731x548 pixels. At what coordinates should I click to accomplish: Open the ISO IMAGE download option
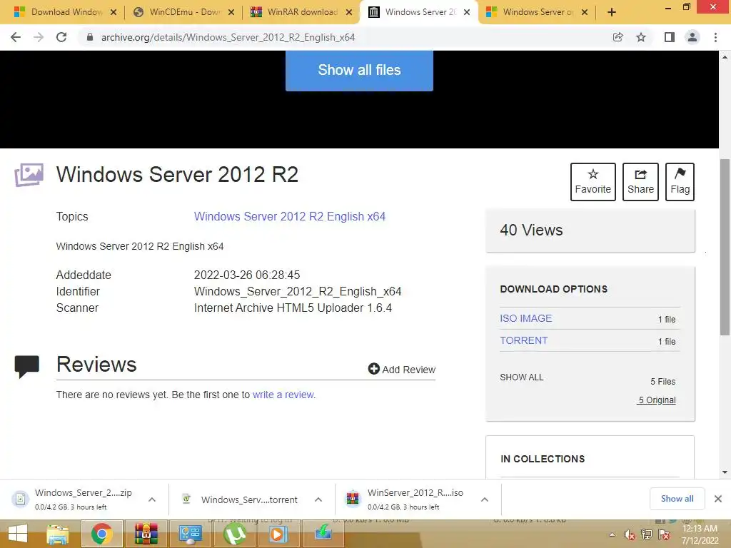tap(526, 318)
